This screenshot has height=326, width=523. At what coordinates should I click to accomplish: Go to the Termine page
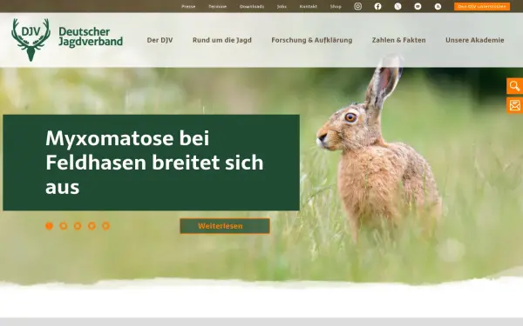[x=217, y=6]
